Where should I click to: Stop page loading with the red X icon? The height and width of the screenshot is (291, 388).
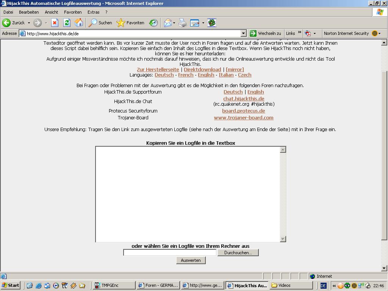55,23
